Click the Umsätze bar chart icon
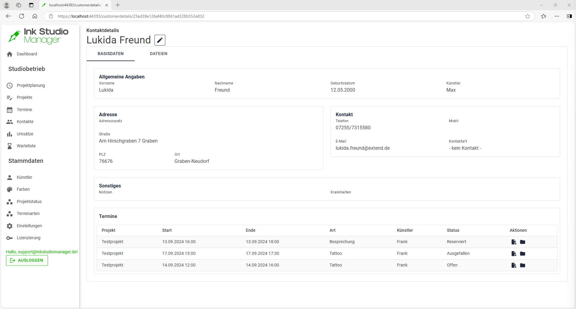 click(10, 134)
